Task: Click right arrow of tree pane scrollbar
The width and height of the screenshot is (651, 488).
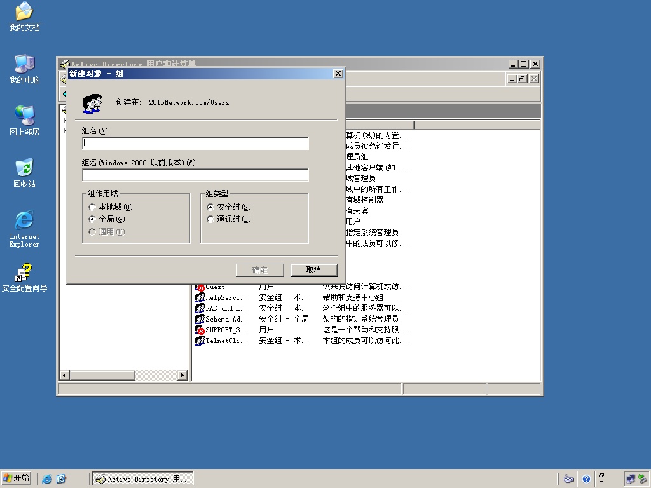Action: 182,375
